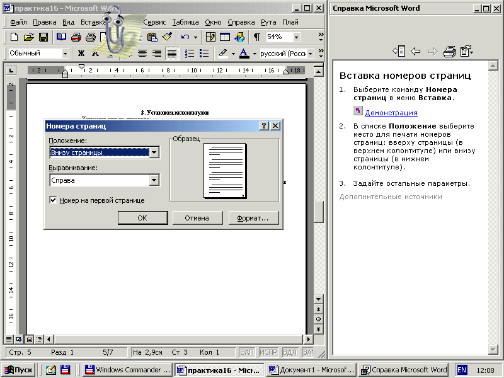Hide the help navigation pane icon
Viewport: 504px width, 378px height.
(399, 51)
